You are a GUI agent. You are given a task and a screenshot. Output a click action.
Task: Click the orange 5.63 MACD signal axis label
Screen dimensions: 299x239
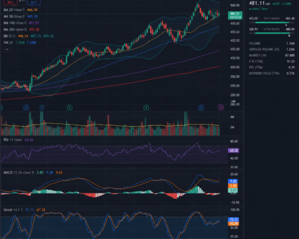(x=233, y=185)
